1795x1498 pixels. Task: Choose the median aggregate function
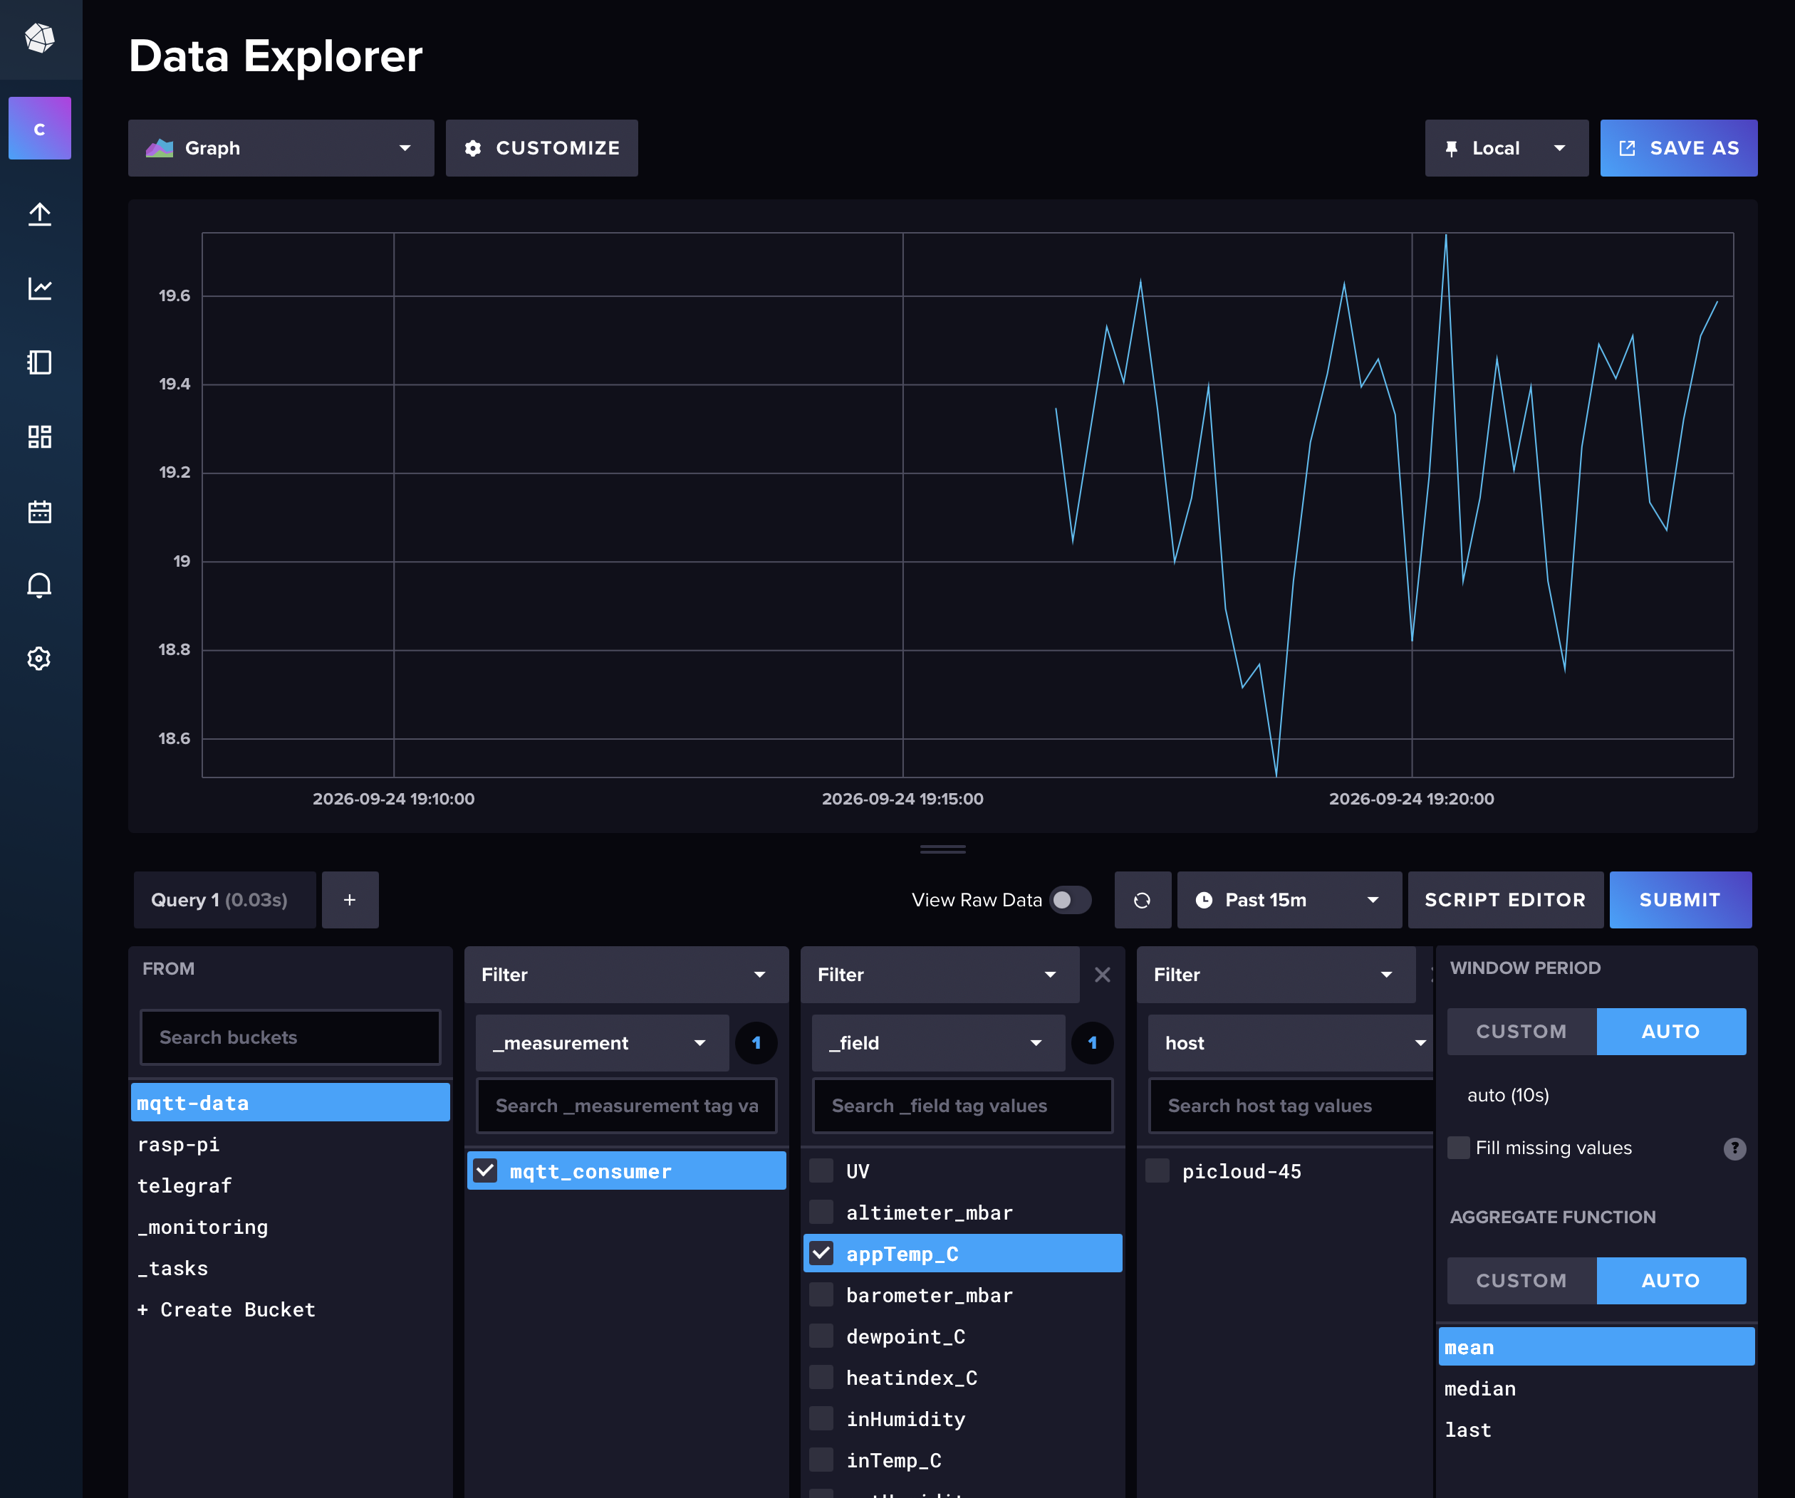1597,1388
